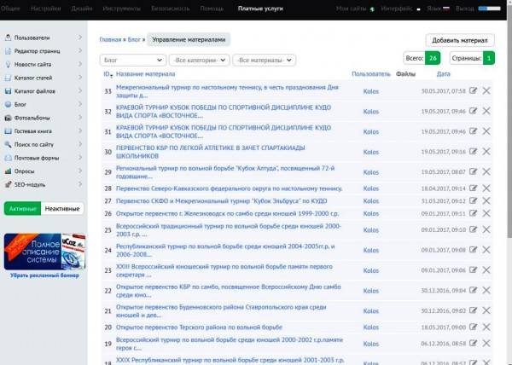Open Первенство СКФО и Межрегиональный турнир material
This screenshot has width=512, height=365.
(x=221, y=201)
